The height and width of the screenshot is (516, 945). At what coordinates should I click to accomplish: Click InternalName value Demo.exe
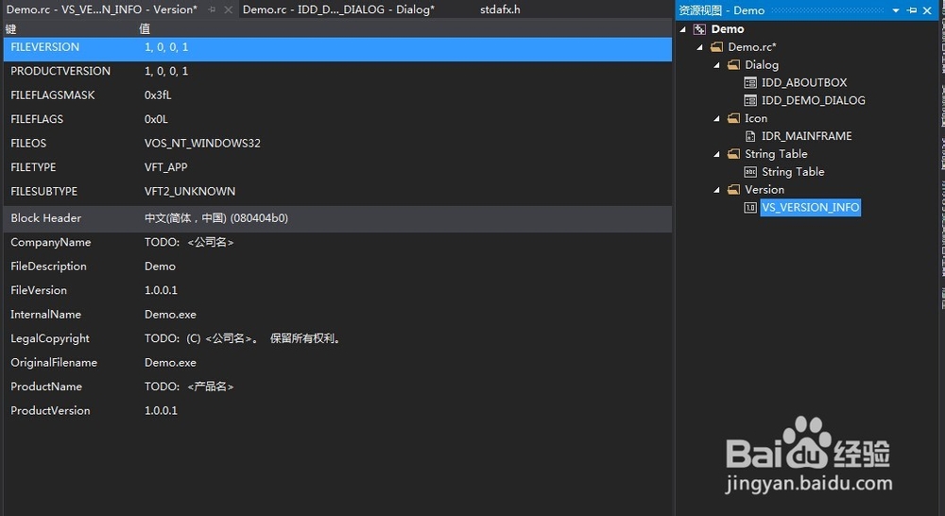click(170, 315)
